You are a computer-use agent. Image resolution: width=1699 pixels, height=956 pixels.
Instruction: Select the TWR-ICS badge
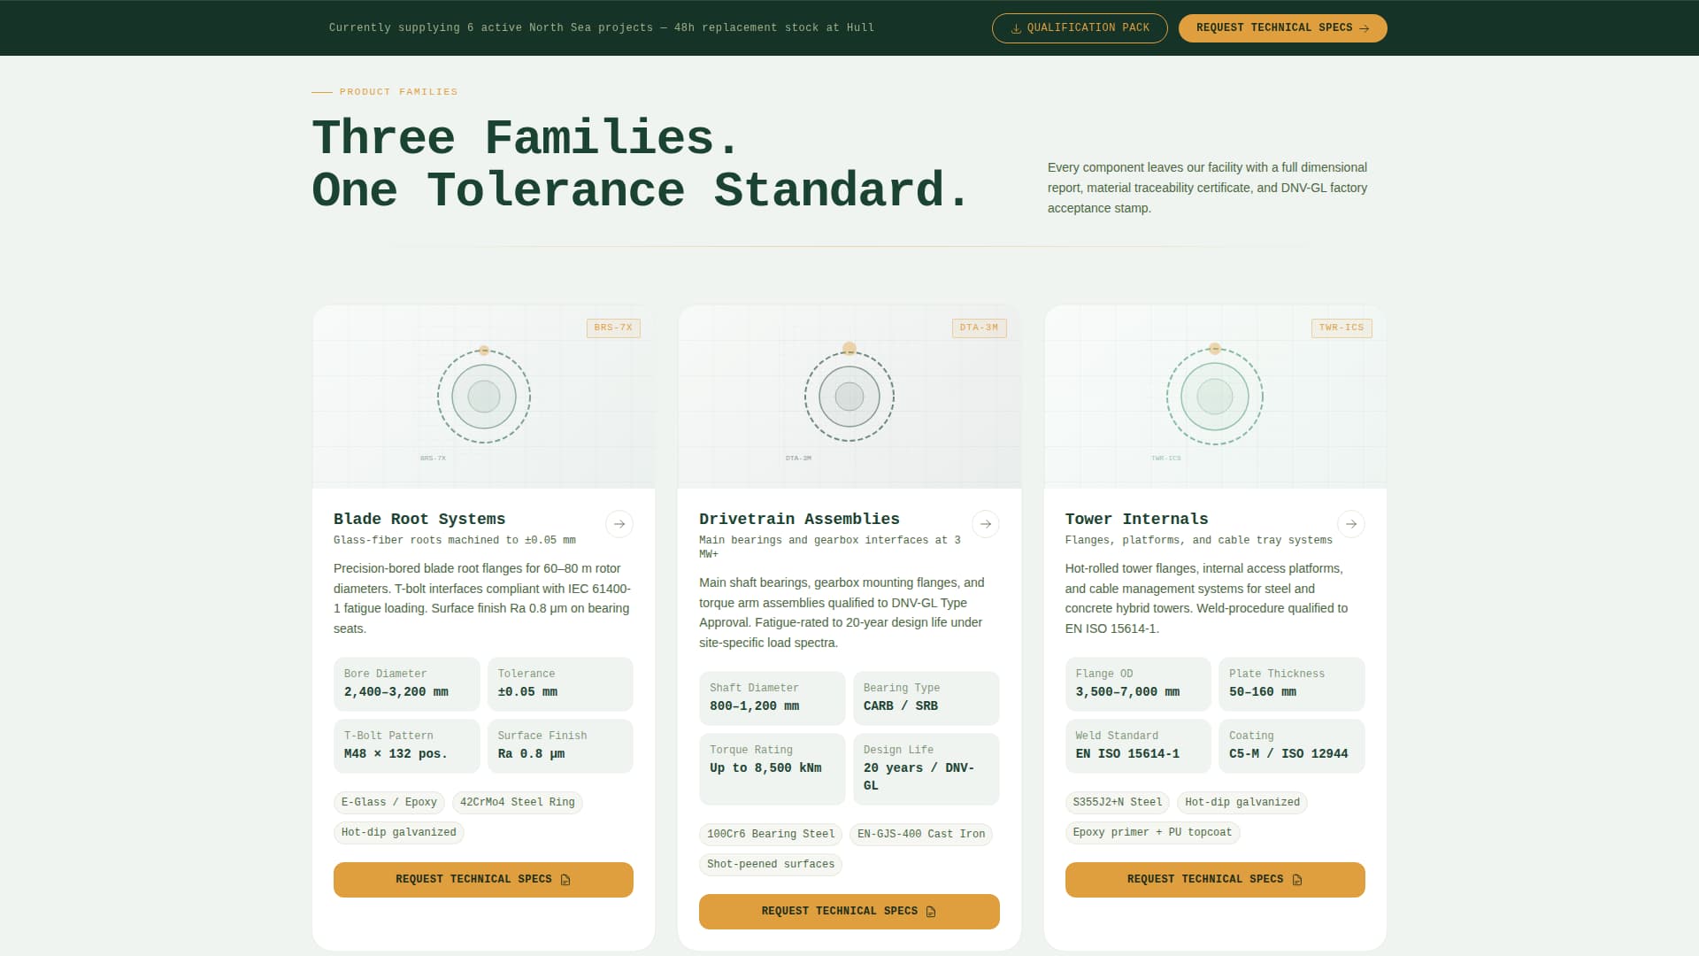(1341, 328)
